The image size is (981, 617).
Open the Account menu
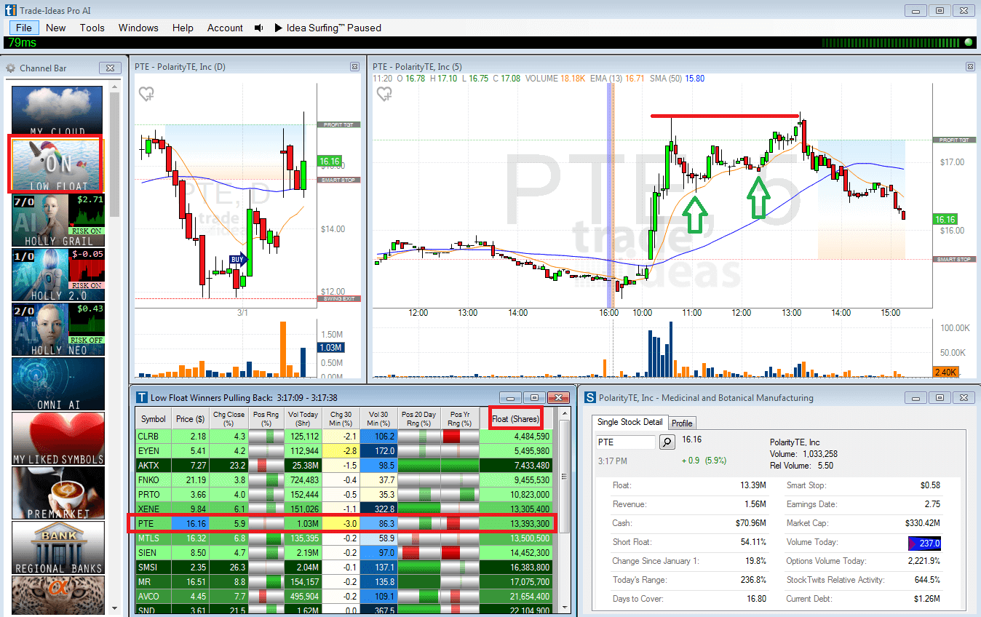point(225,28)
